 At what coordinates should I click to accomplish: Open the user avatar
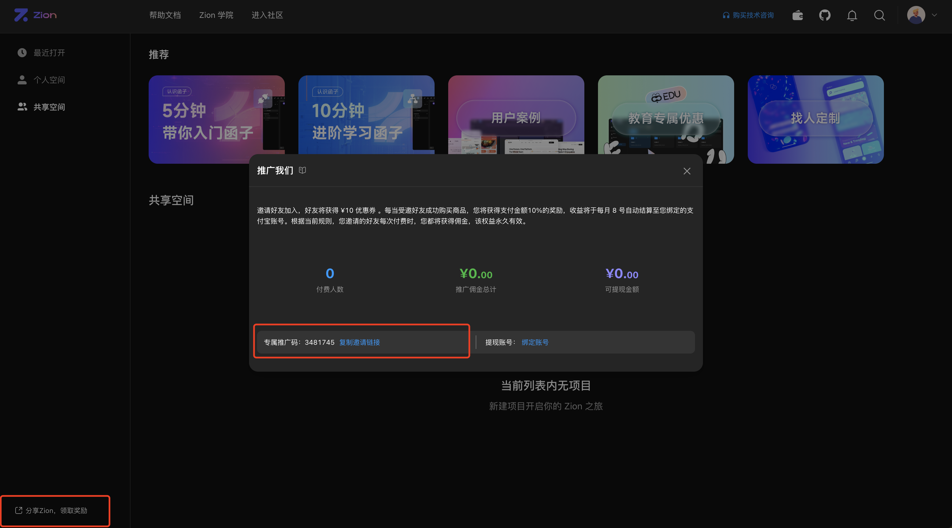coord(916,15)
